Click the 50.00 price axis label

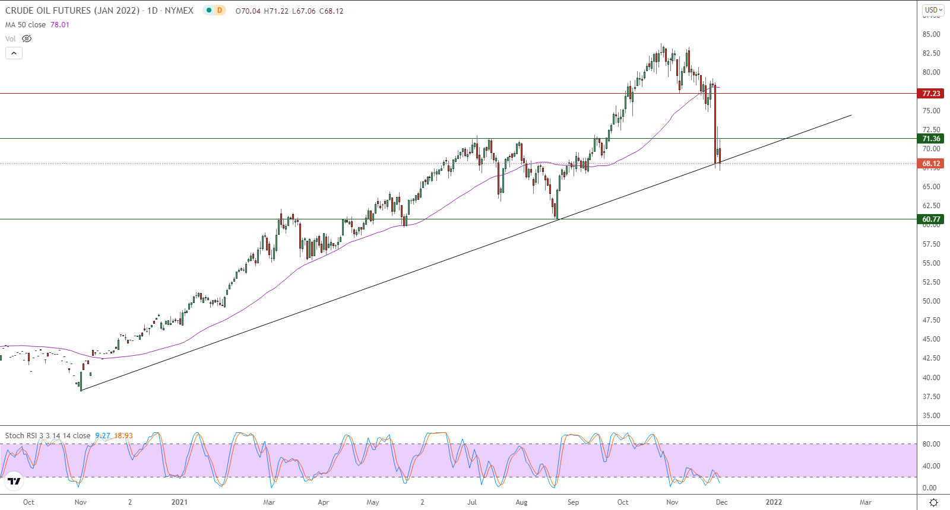931,301
